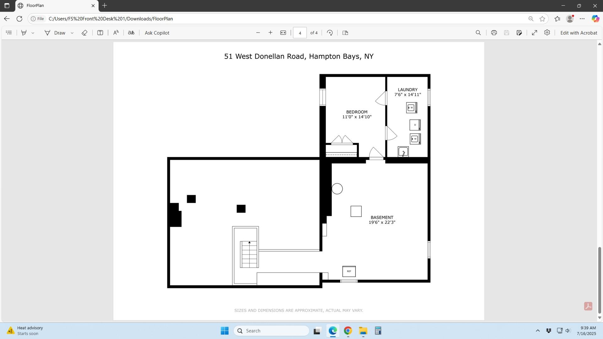The image size is (603, 339).
Task: Select the Erase tool
Action: (x=84, y=33)
